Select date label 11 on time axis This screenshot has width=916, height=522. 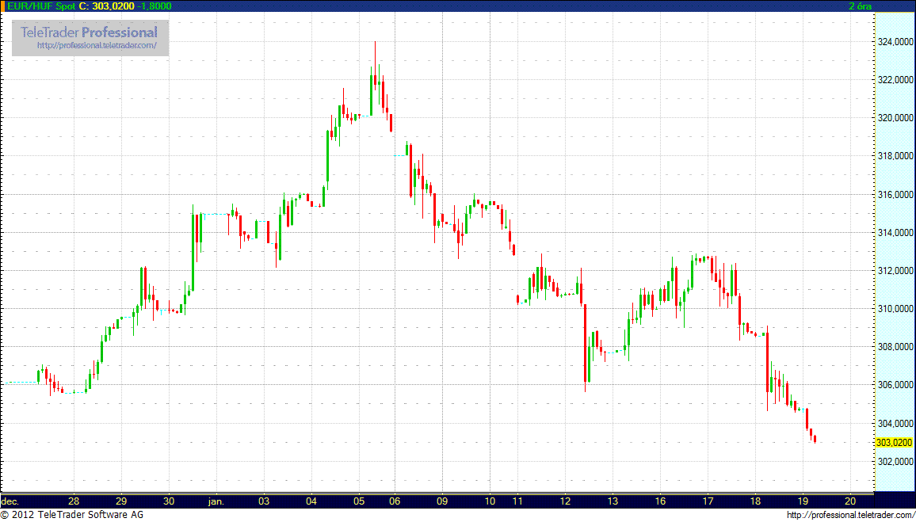click(x=517, y=501)
